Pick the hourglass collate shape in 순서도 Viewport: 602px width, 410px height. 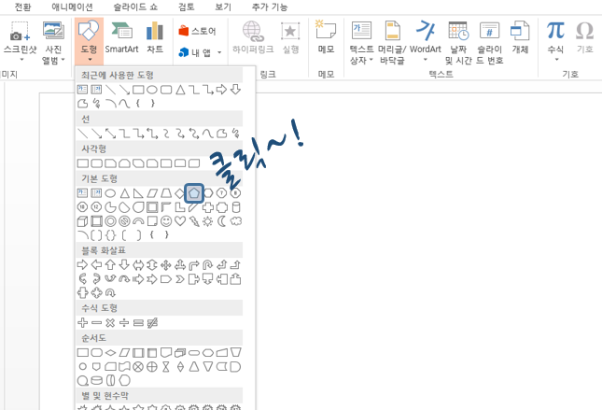[166, 367]
